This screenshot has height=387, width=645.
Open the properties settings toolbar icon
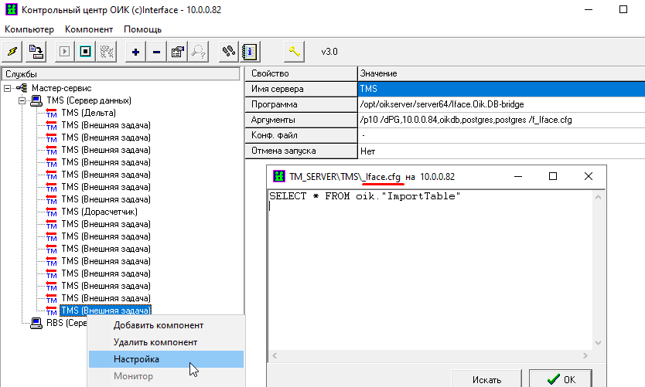point(177,52)
